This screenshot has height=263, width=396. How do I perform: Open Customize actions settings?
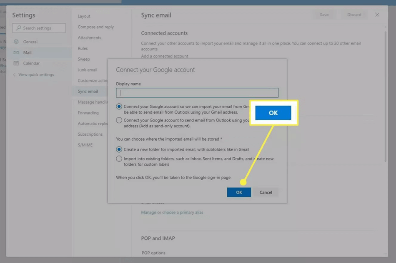tap(93, 81)
